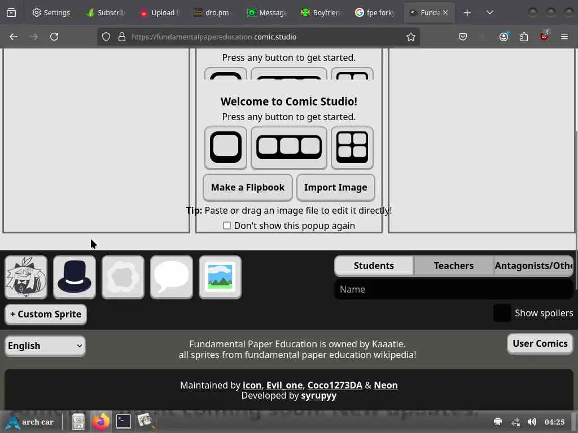Check Don't show this popup again
The image size is (578, 433).
pyautogui.click(x=227, y=226)
